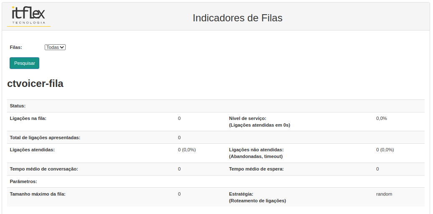Image resolution: width=433 pixels, height=214 pixels.
Task: Click the Ligações na fila label
Action: click(28, 118)
